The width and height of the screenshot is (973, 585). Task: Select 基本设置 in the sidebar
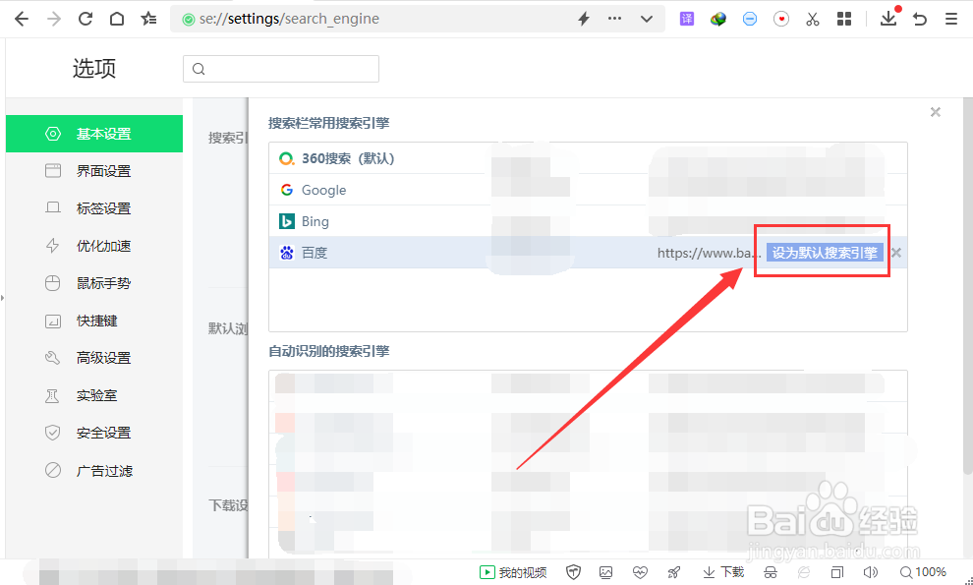click(x=94, y=134)
